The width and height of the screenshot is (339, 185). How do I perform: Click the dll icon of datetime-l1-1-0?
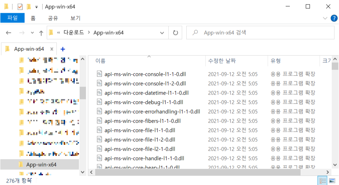point(99,92)
